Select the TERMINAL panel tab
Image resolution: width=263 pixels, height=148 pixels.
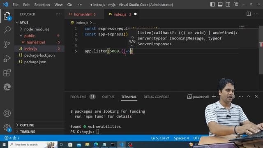pyautogui.click(x=129, y=97)
